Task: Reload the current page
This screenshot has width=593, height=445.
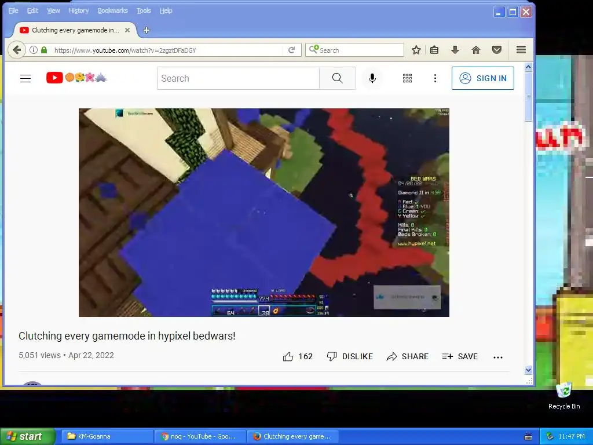Action: pyautogui.click(x=292, y=50)
